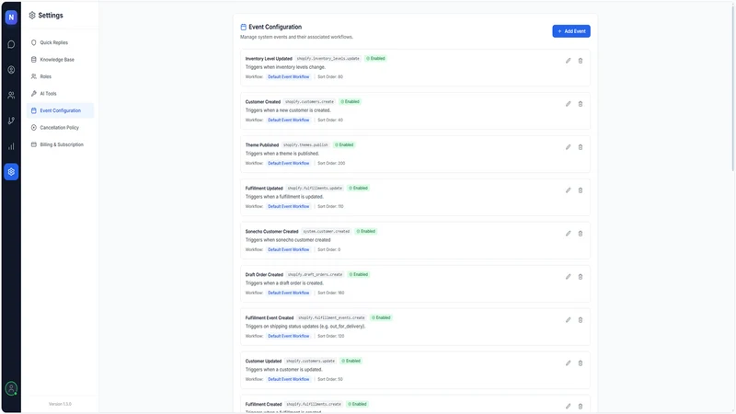Screen dimensions: 736x414
Task: Open Billing & Subscription settings
Action: point(60,144)
